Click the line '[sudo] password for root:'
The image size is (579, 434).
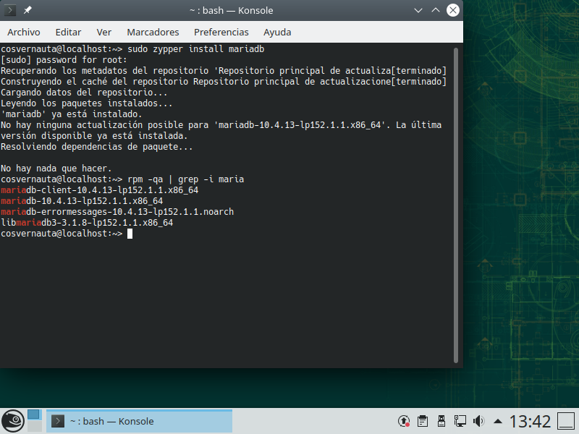tap(64, 60)
